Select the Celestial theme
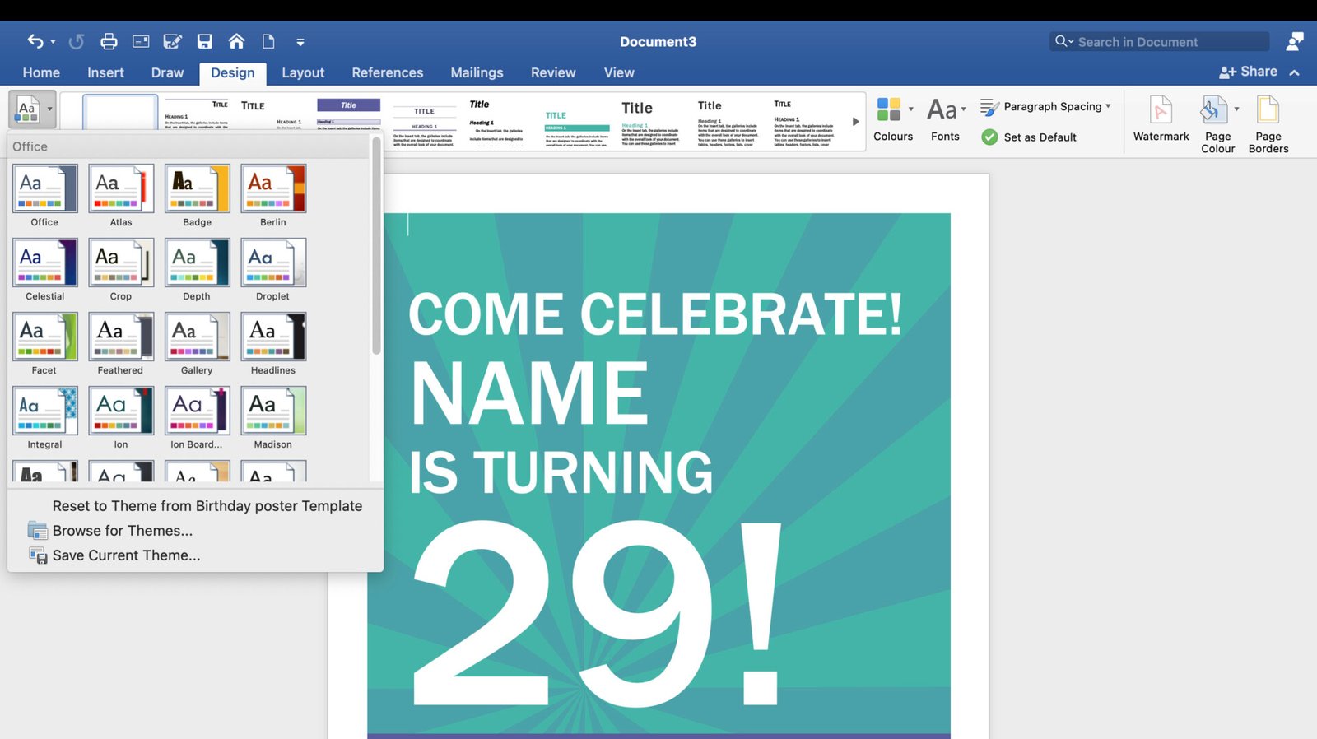The image size is (1317, 739). pyautogui.click(x=44, y=263)
